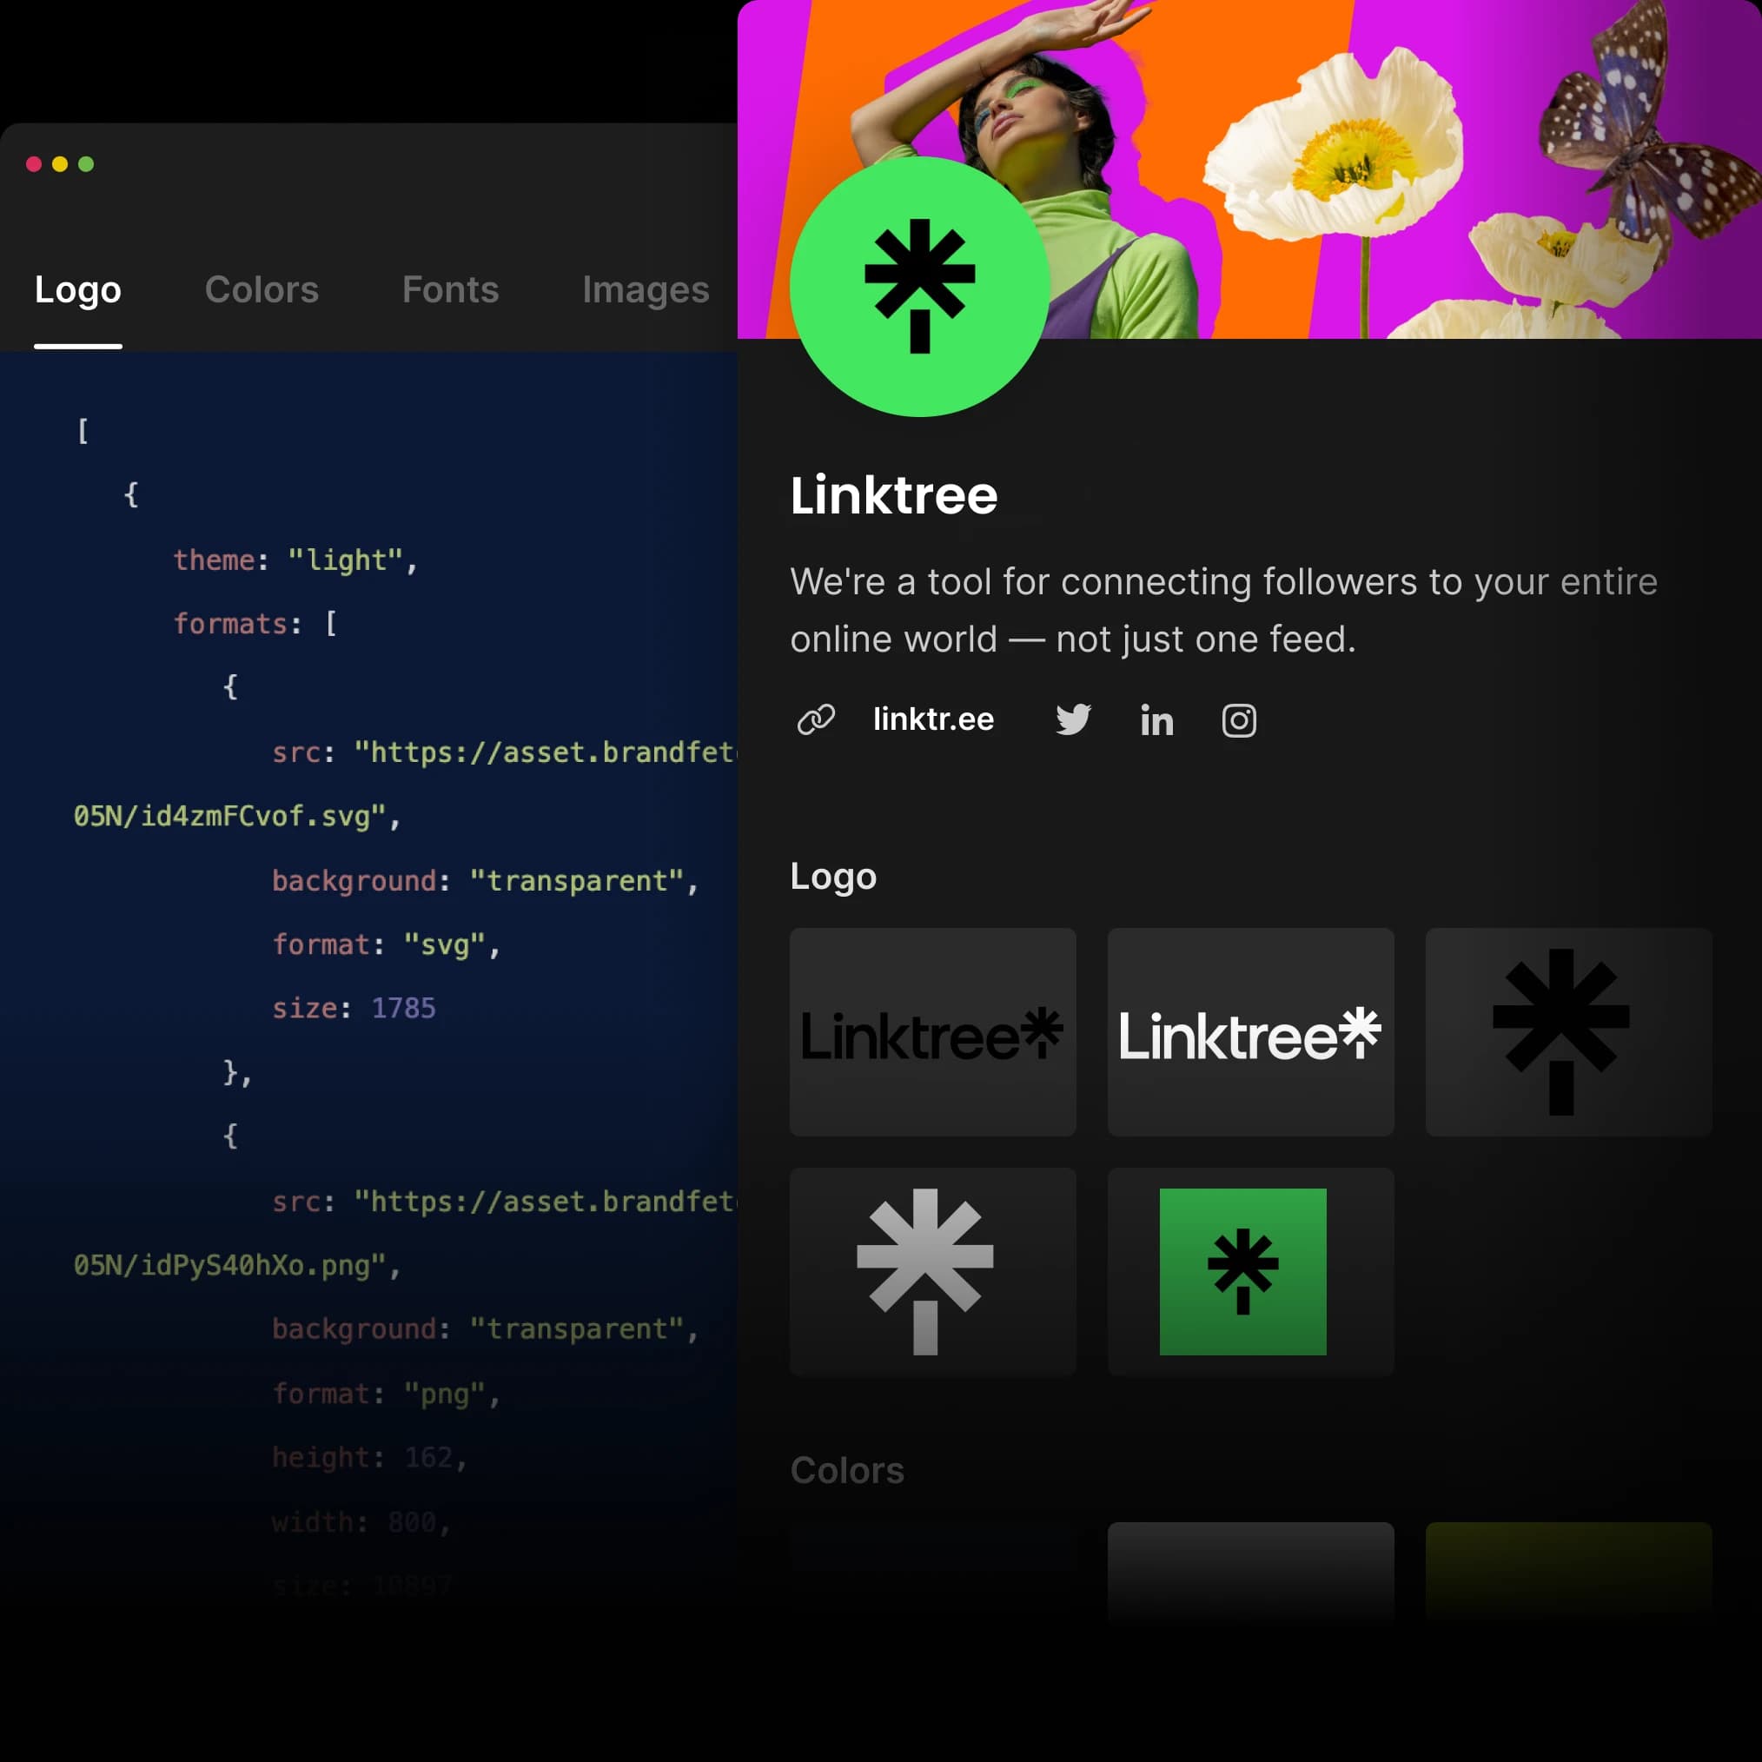Click the description text about connecting followers
1762x1762 pixels.
coord(1224,610)
